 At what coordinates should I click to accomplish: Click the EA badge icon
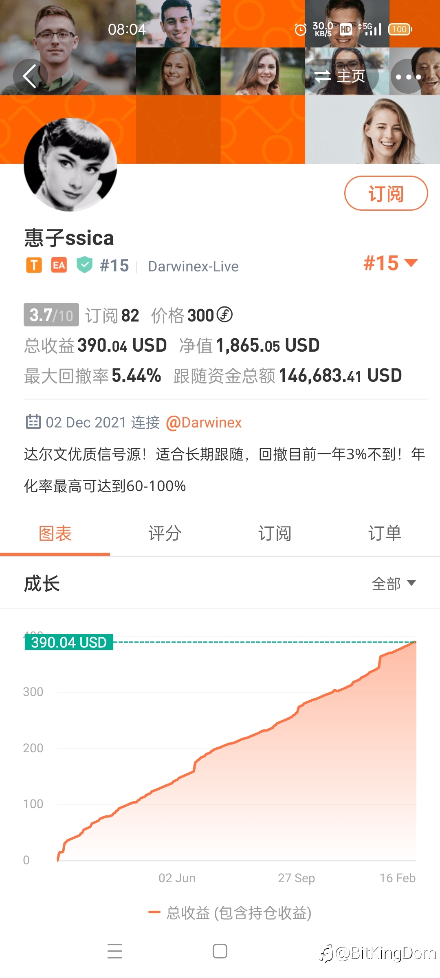59,265
